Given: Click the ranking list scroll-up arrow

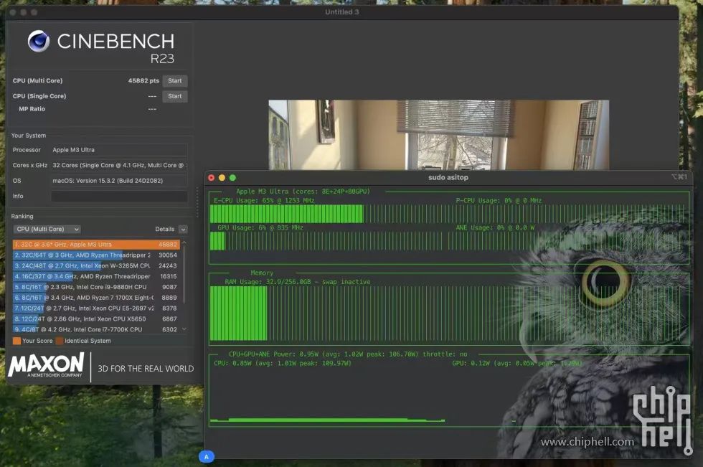Looking at the screenshot, I should [184, 242].
